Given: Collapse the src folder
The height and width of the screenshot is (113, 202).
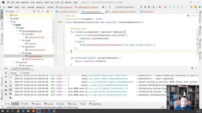Looking at the screenshot, I should 8,21.
